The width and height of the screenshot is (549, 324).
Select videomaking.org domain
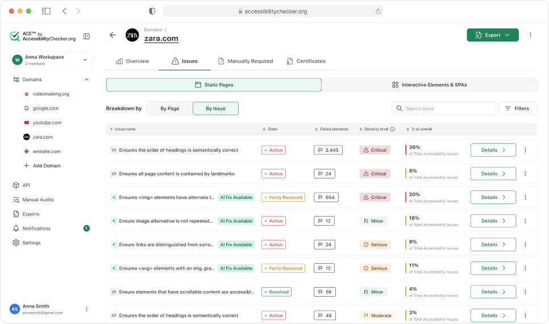tap(47, 94)
